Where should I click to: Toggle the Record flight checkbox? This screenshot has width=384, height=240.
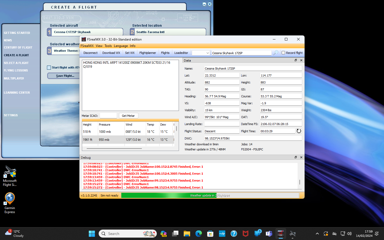tap(283, 53)
